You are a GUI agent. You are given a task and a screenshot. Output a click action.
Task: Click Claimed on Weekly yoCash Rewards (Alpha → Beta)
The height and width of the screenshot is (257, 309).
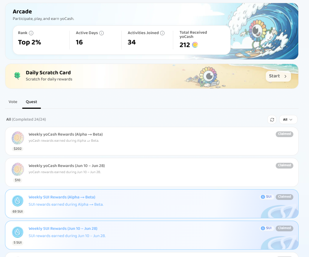(285, 134)
